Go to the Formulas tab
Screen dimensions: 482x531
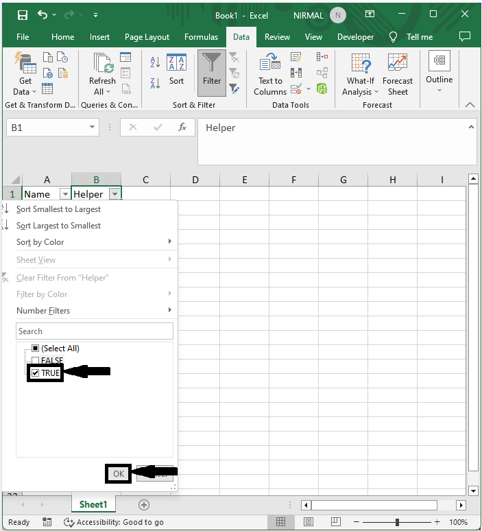pyautogui.click(x=201, y=37)
